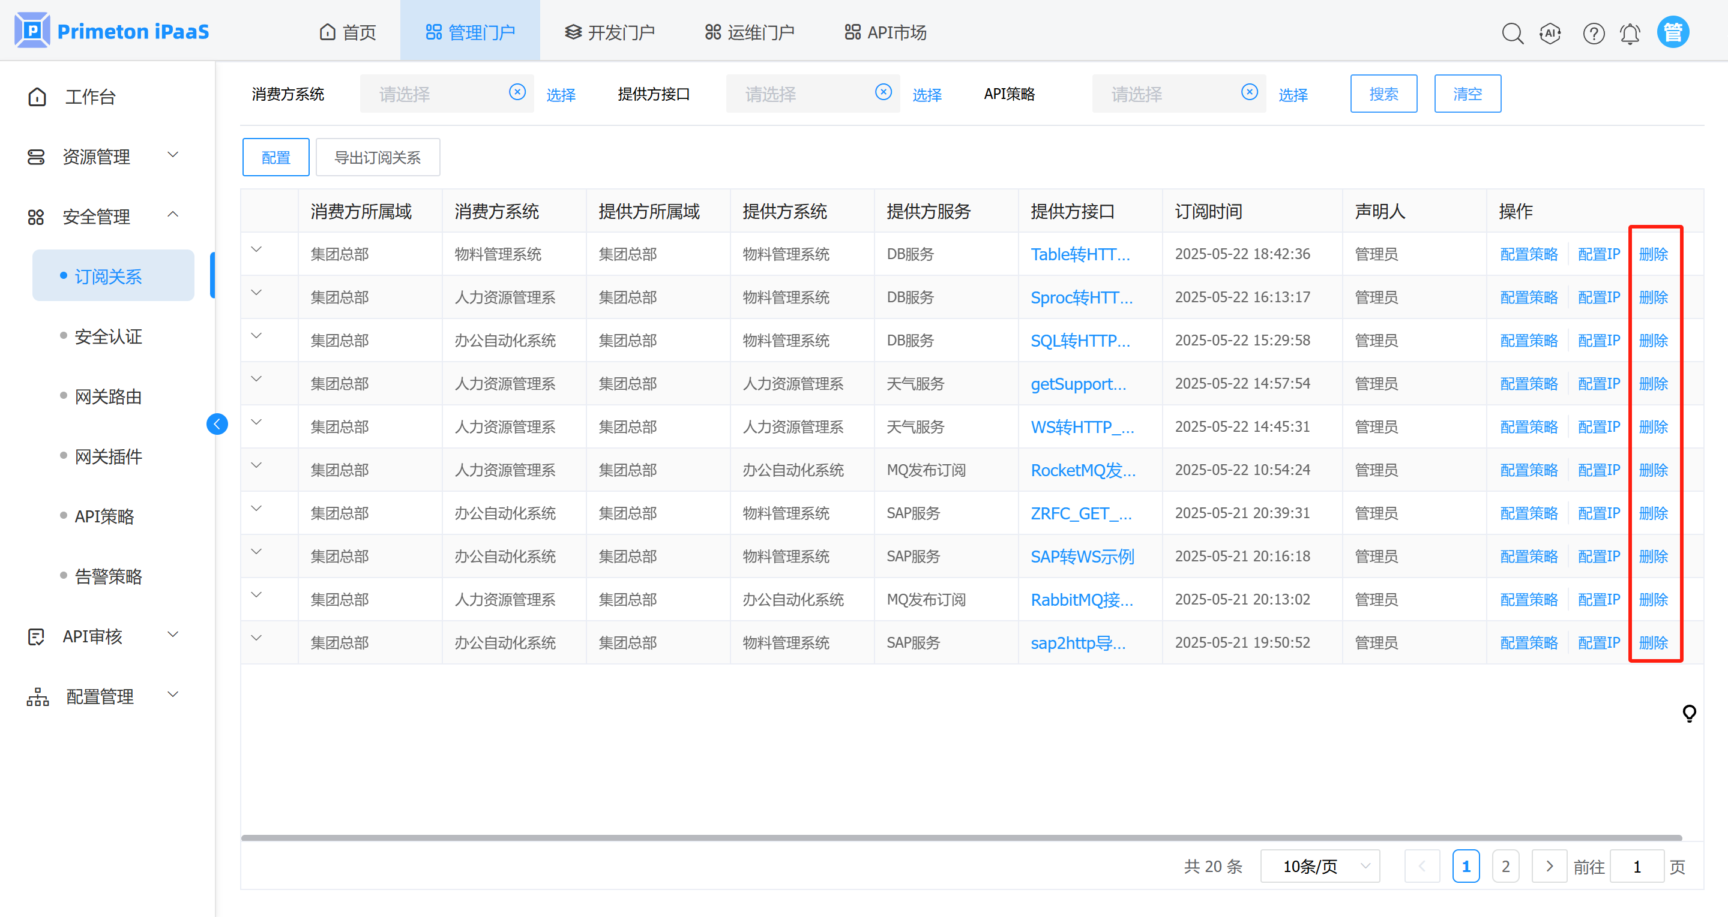Click the 搜索 button

pos(1383,94)
